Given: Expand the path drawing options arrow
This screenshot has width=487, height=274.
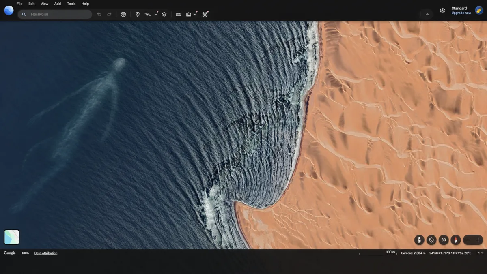Looking at the screenshot, I should click(x=156, y=14).
